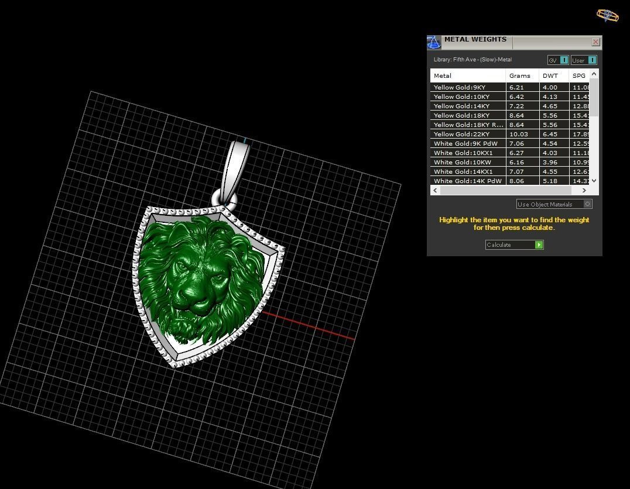Viewport: 630px width, 489px height.
Task: Click the 10.03 grams cell
Action: [522, 134]
